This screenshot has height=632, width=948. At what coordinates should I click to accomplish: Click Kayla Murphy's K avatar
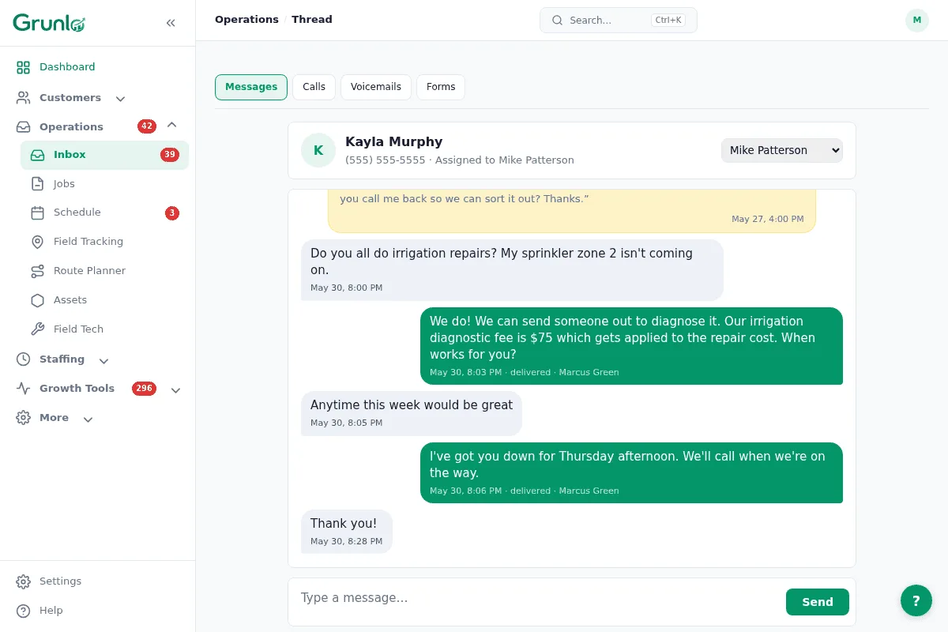pos(318,150)
